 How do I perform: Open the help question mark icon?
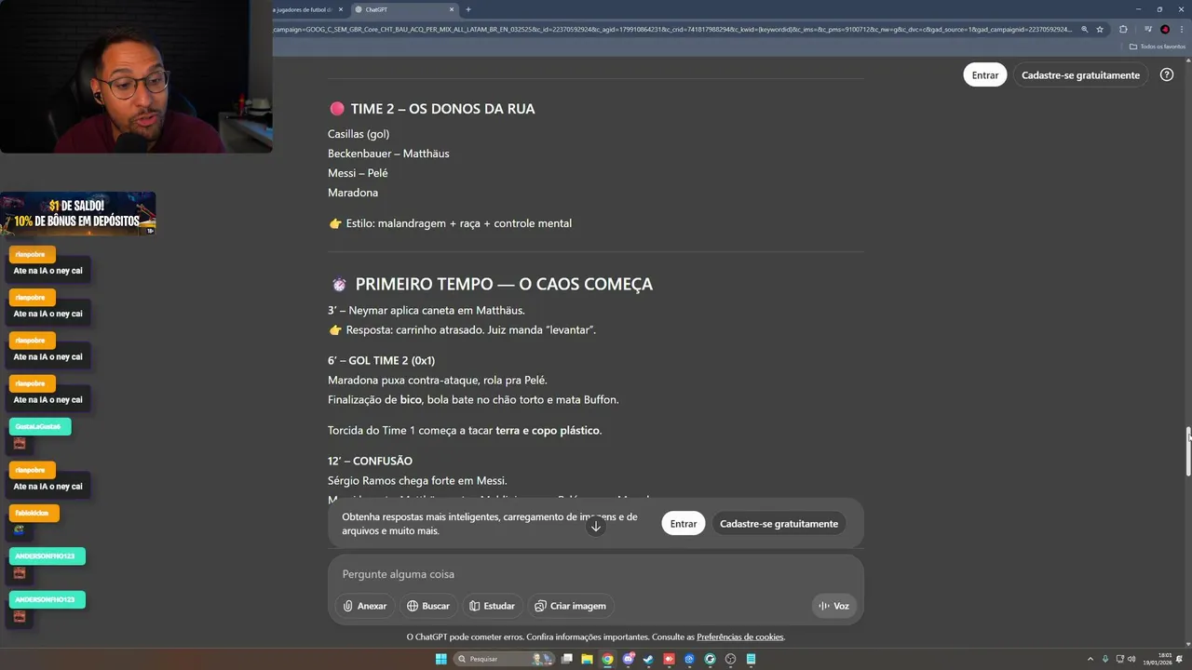1167,74
